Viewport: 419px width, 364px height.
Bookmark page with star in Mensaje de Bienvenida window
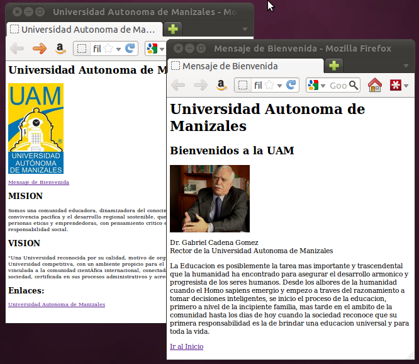tap(270, 85)
